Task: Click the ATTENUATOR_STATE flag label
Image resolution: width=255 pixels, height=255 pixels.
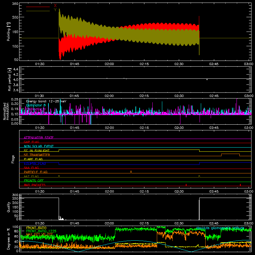Action: tap(39, 138)
